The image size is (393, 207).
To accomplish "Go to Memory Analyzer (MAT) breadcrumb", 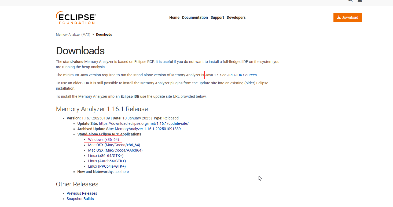I will [73, 35].
